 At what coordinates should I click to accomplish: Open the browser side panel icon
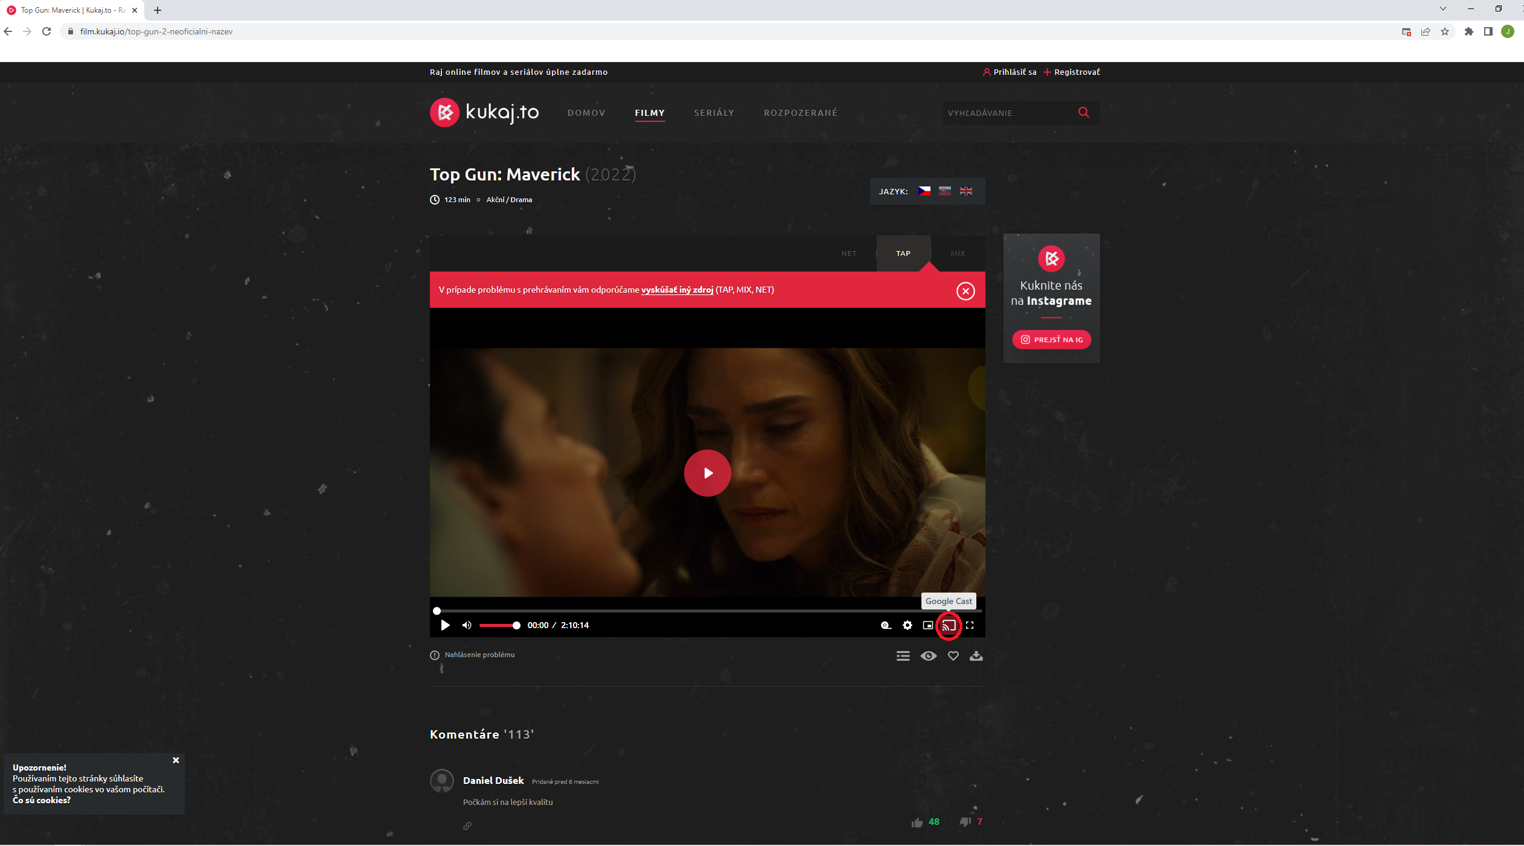[1488, 31]
